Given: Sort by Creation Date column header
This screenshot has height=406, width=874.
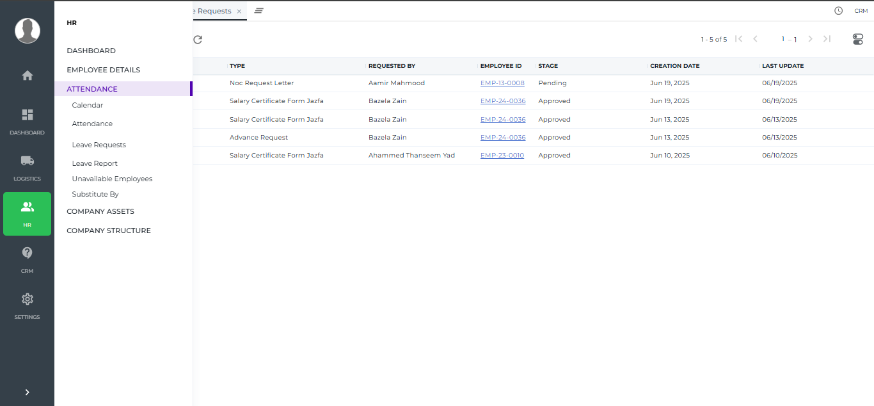Looking at the screenshot, I should click(x=675, y=66).
